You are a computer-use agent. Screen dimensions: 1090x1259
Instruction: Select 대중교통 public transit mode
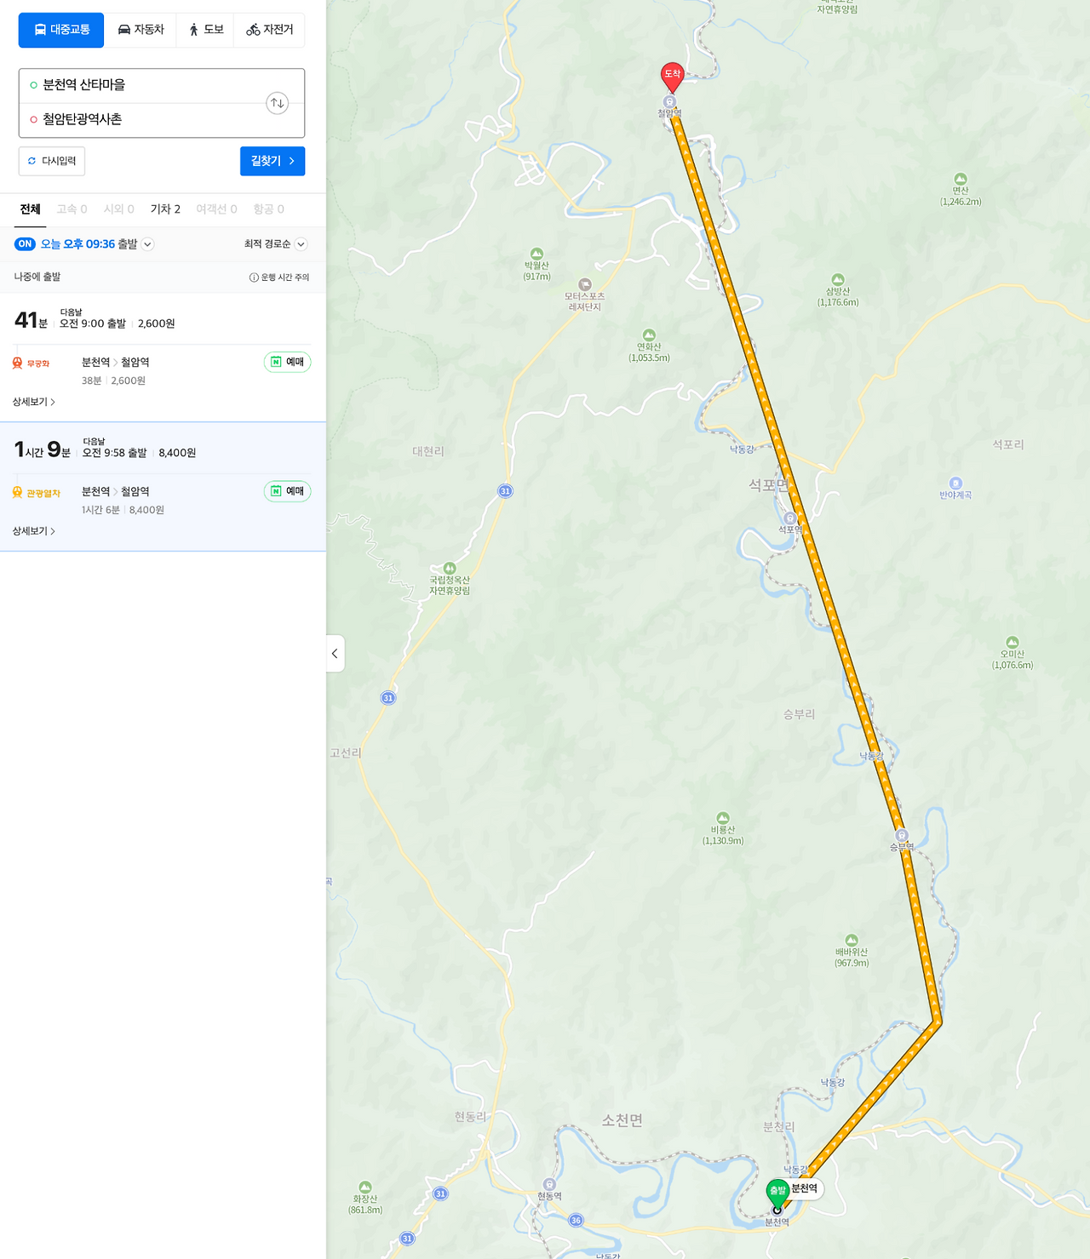[61, 30]
